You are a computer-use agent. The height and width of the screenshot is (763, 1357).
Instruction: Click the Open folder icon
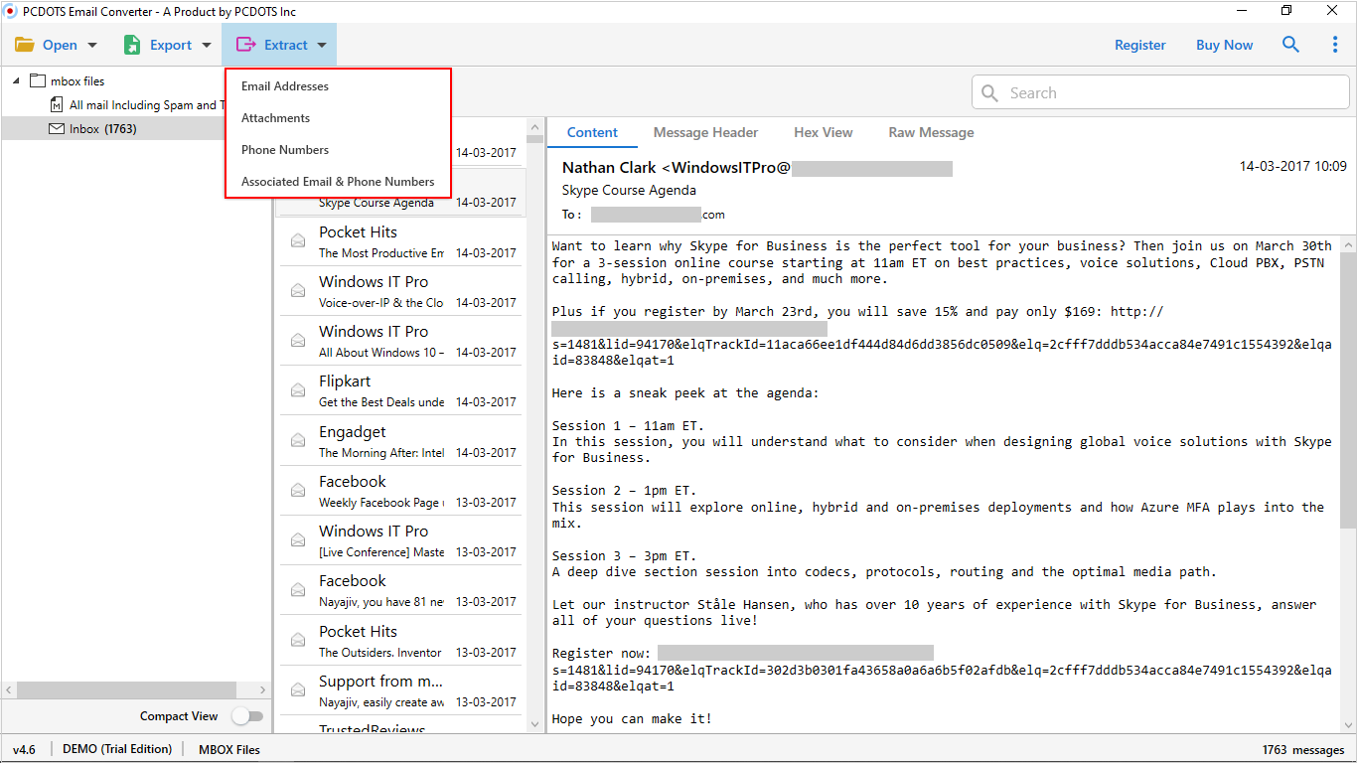tap(25, 45)
